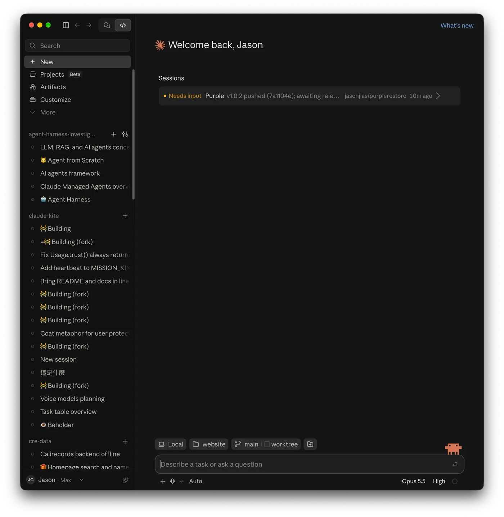
Task: Open the Jason account menu chevron
Action: pyautogui.click(x=81, y=480)
